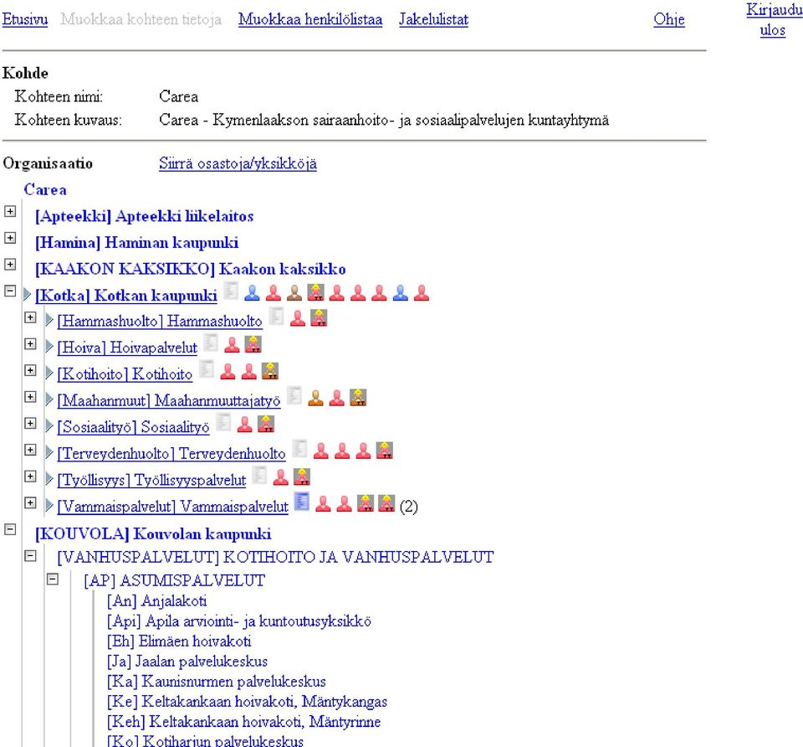Open the [Hoiva] Hoivapalvelut link

pyautogui.click(x=127, y=348)
